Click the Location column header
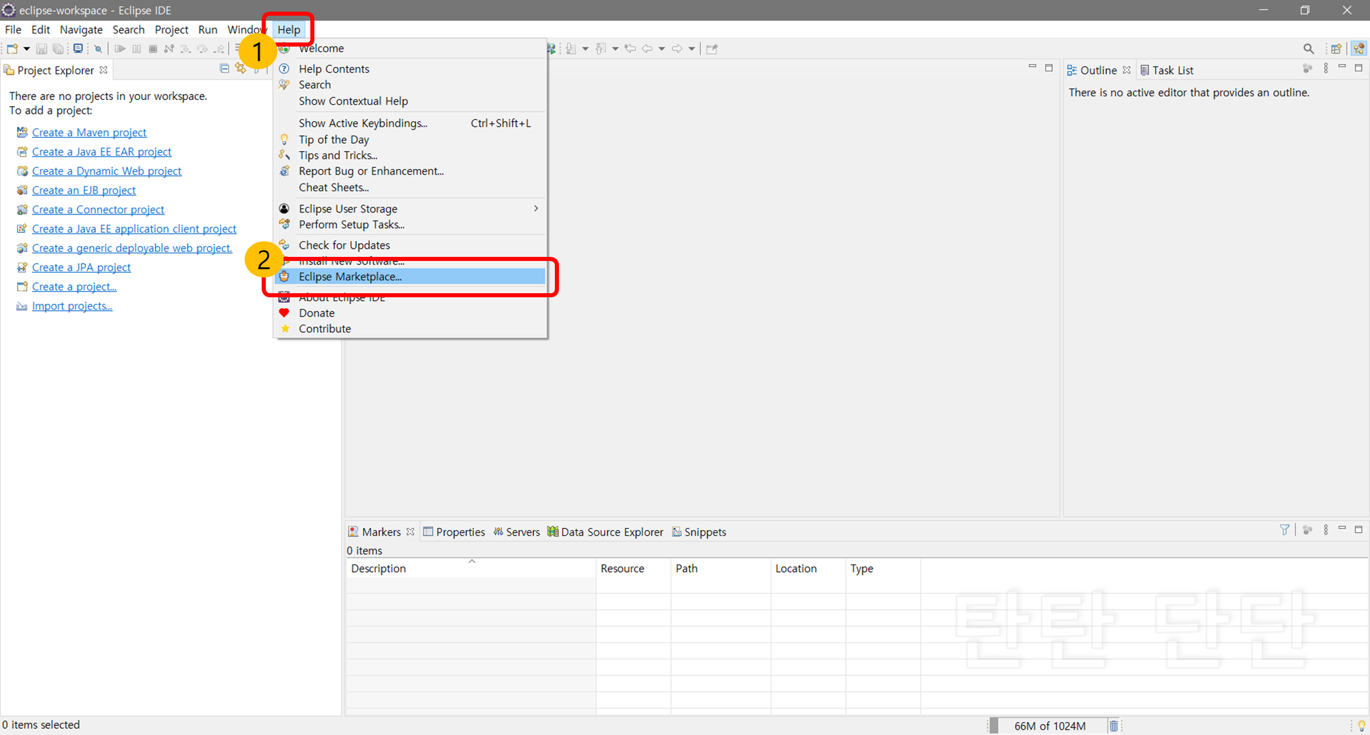This screenshot has height=735, width=1370. coord(808,568)
